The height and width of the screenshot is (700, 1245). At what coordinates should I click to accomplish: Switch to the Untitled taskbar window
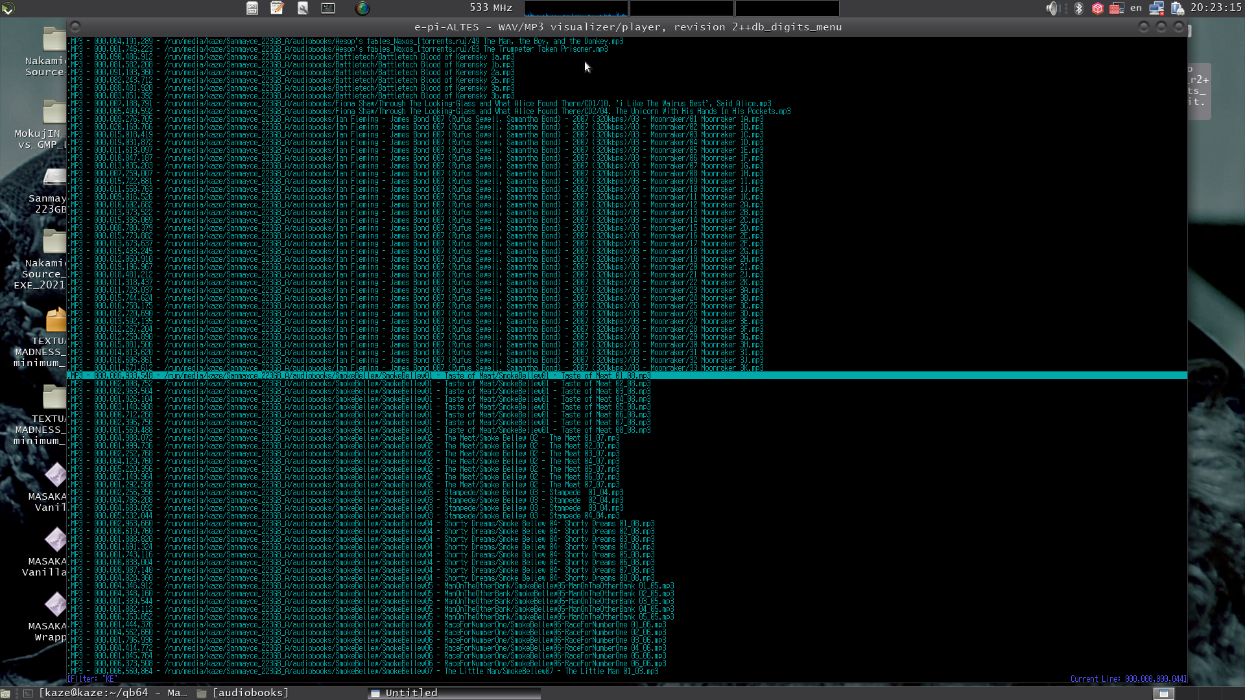point(454,693)
